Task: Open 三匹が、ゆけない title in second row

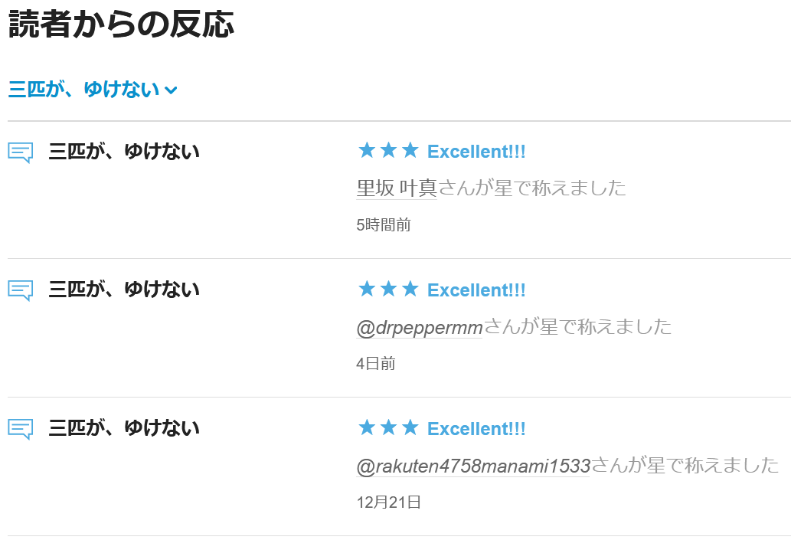Action: coord(124,290)
